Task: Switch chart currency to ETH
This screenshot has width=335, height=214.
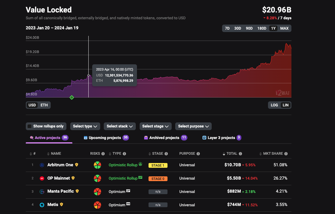Action: (x=44, y=105)
